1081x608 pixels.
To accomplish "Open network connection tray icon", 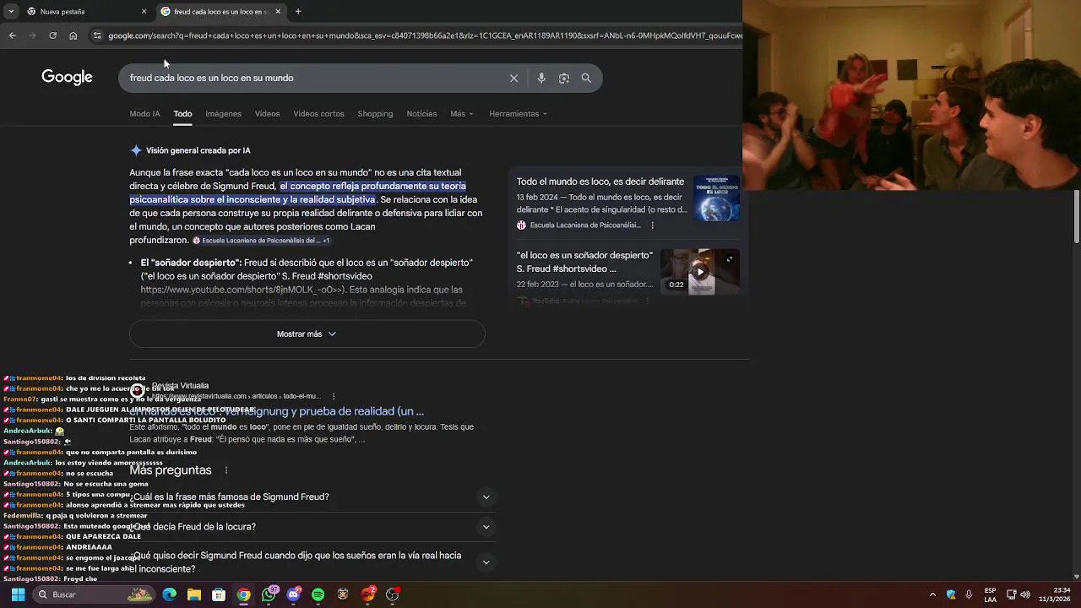I will pyautogui.click(x=1012, y=594).
